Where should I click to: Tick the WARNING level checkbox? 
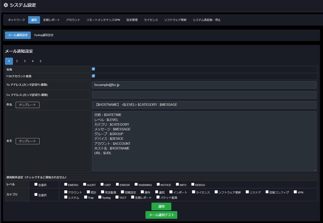(x=136, y=185)
